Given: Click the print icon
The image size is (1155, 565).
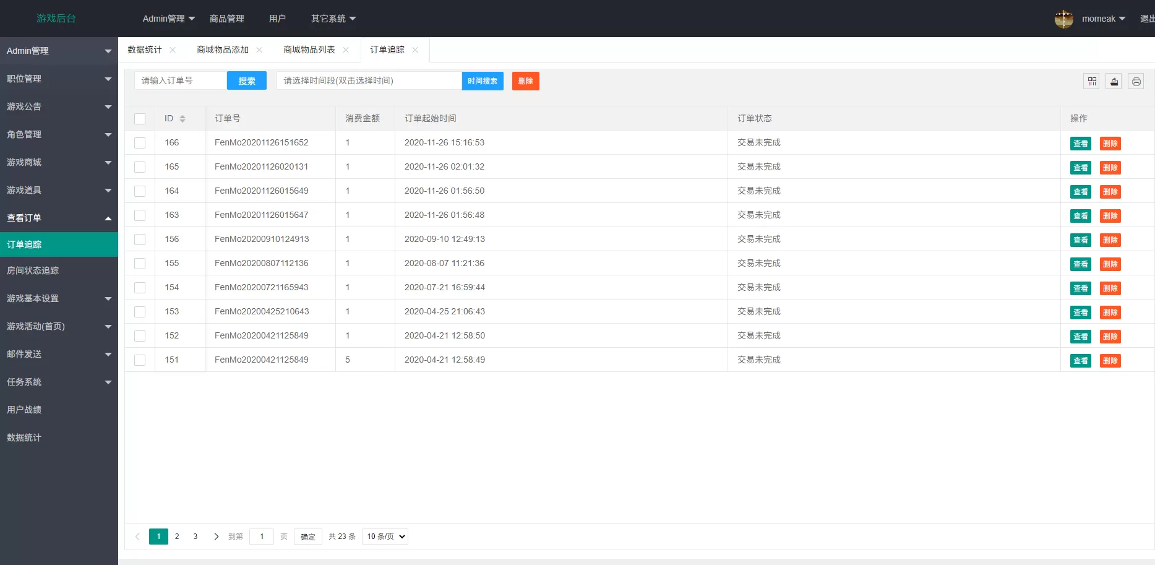Looking at the screenshot, I should (1136, 80).
